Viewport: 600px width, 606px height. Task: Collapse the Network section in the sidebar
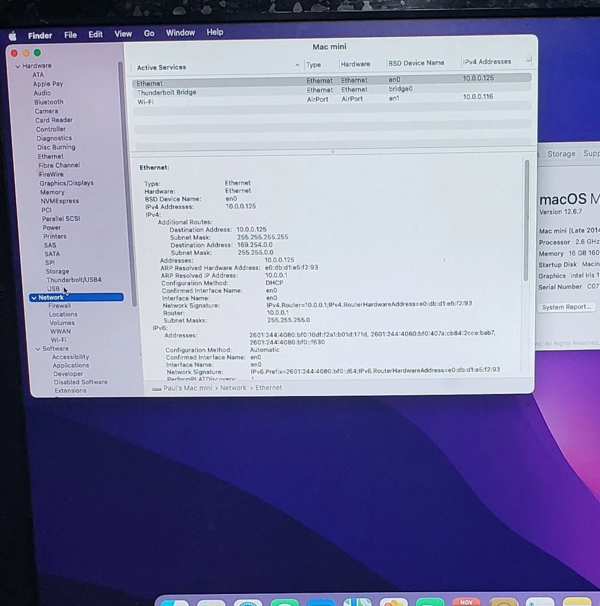pyautogui.click(x=33, y=297)
